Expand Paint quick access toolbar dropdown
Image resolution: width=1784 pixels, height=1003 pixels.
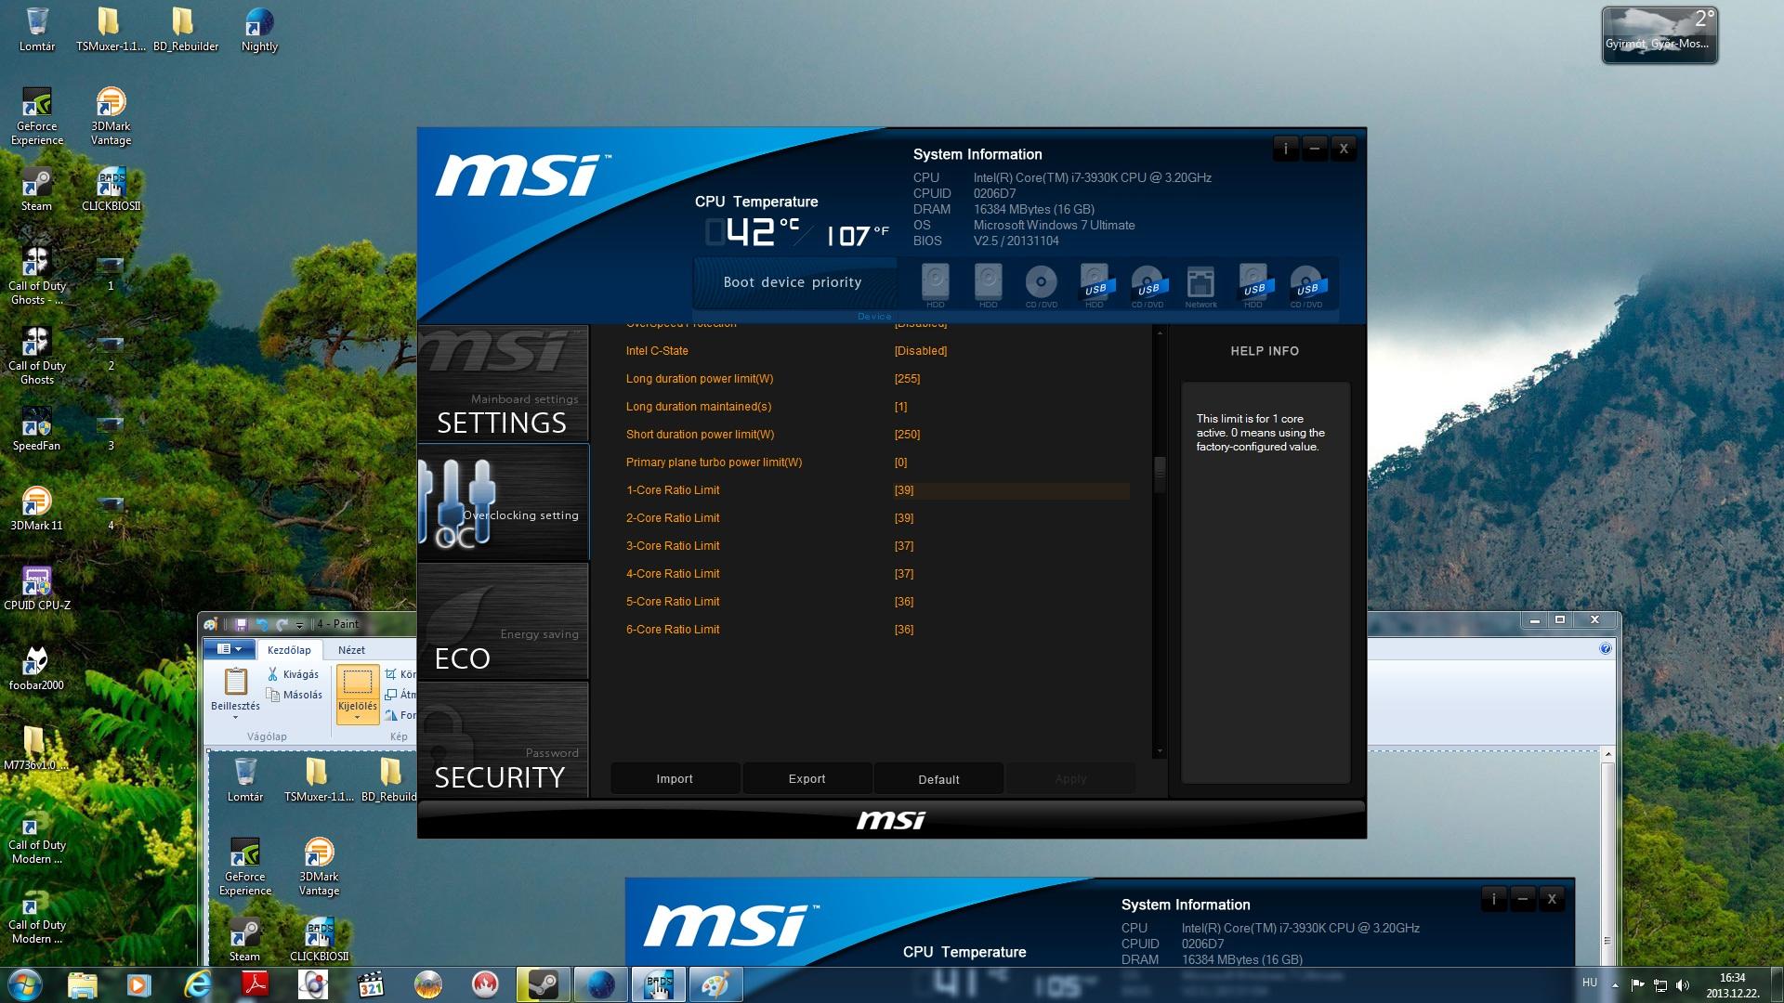pyautogui.click(x=299, y=625)
